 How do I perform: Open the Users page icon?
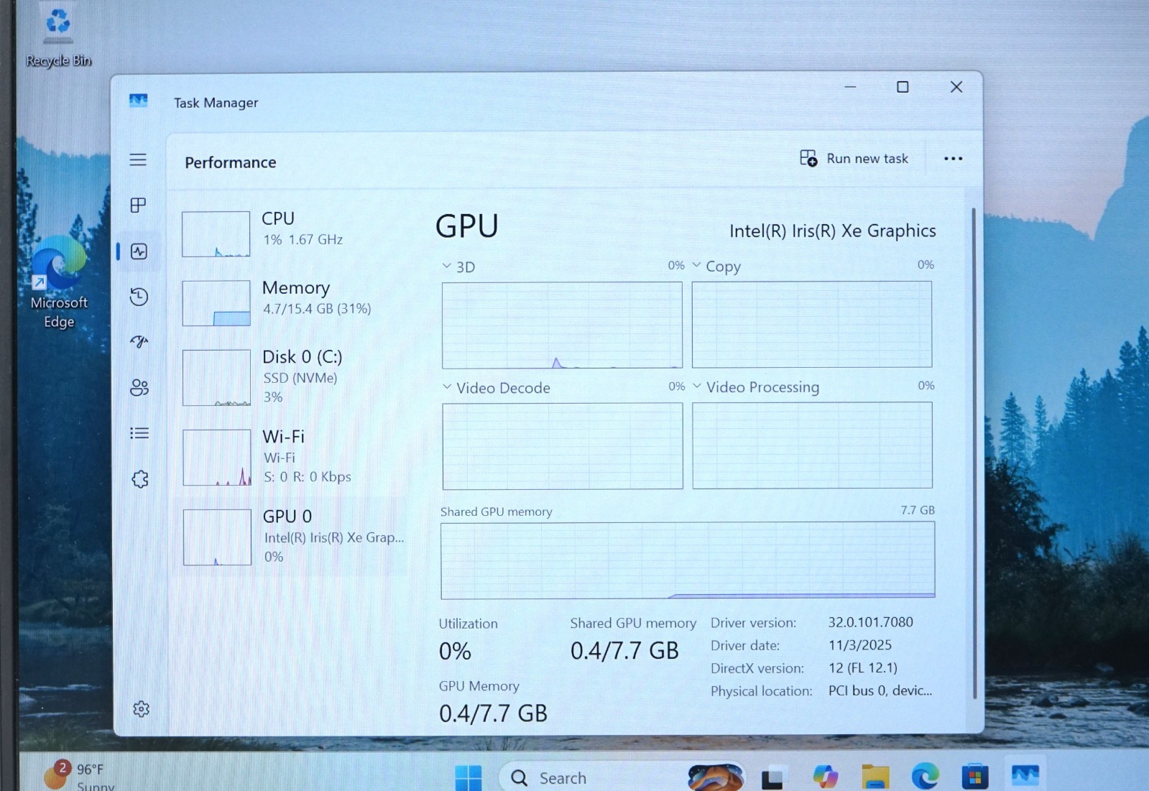(139, 388)
